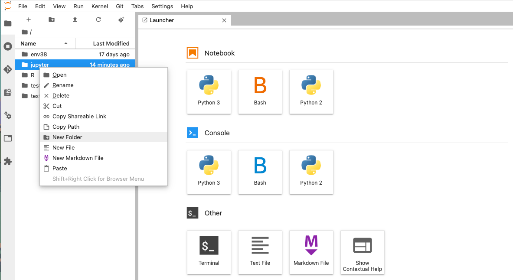Click the JupyterLab logo
513x280 pixels.
(7, 6)
